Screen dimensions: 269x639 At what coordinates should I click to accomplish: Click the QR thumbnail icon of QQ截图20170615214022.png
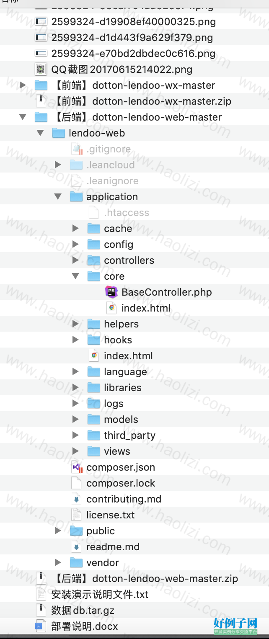tap(41, 69)
